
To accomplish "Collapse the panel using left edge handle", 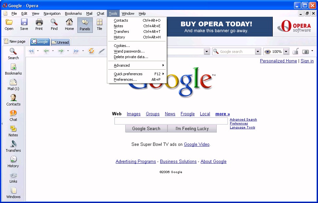I will [x=2, y=124].
